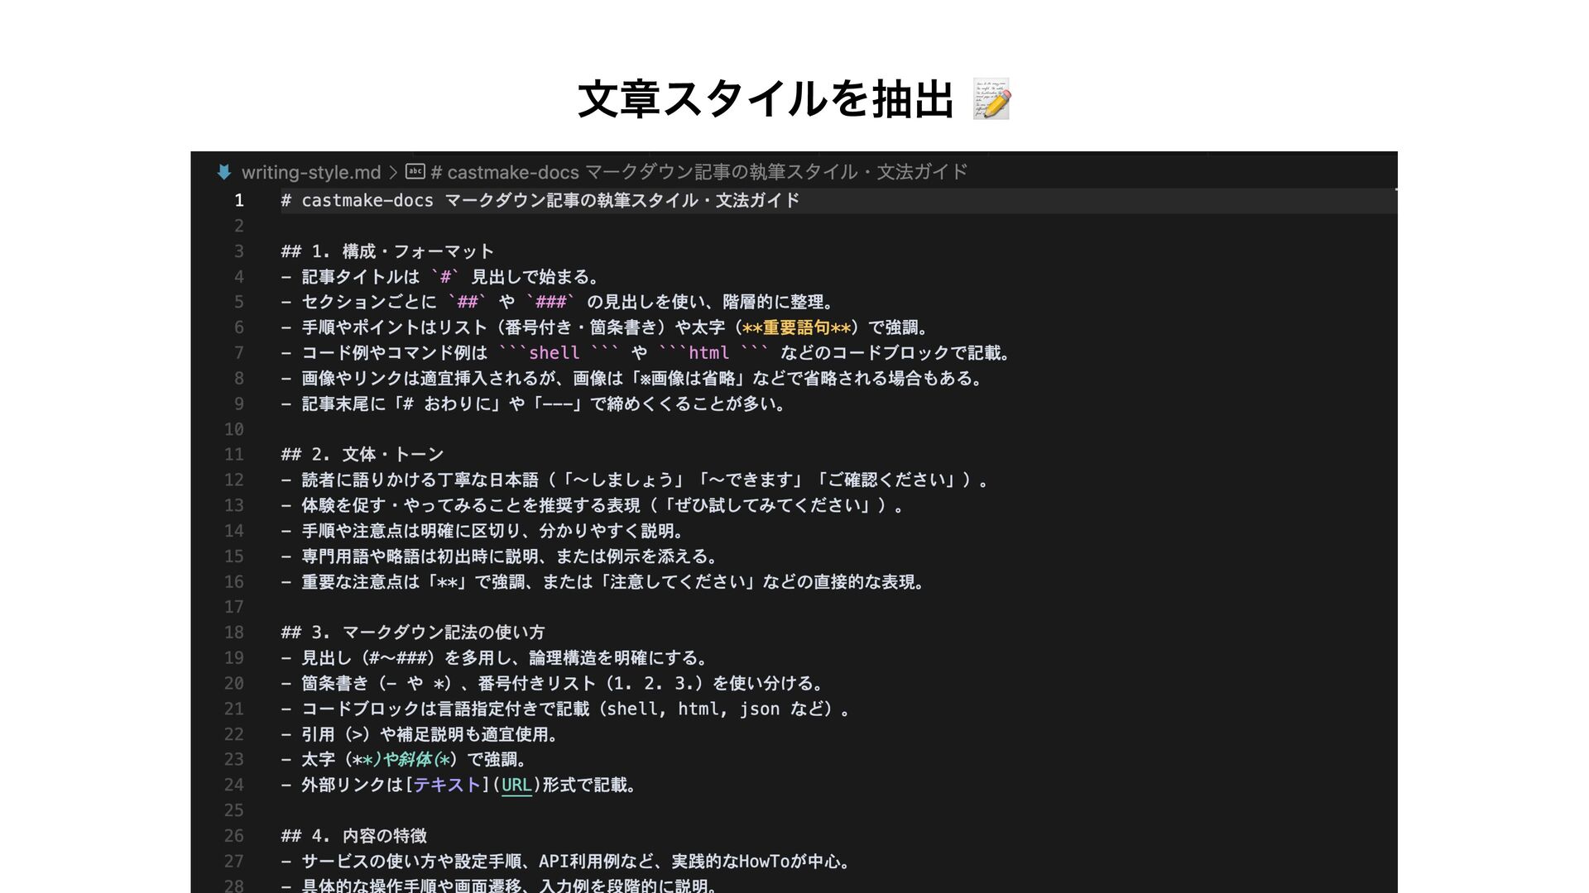The image size is (1589, 893).
Task: Click the breadcrumb chevron separator after writing-style.md
Action: coord(393,172)
